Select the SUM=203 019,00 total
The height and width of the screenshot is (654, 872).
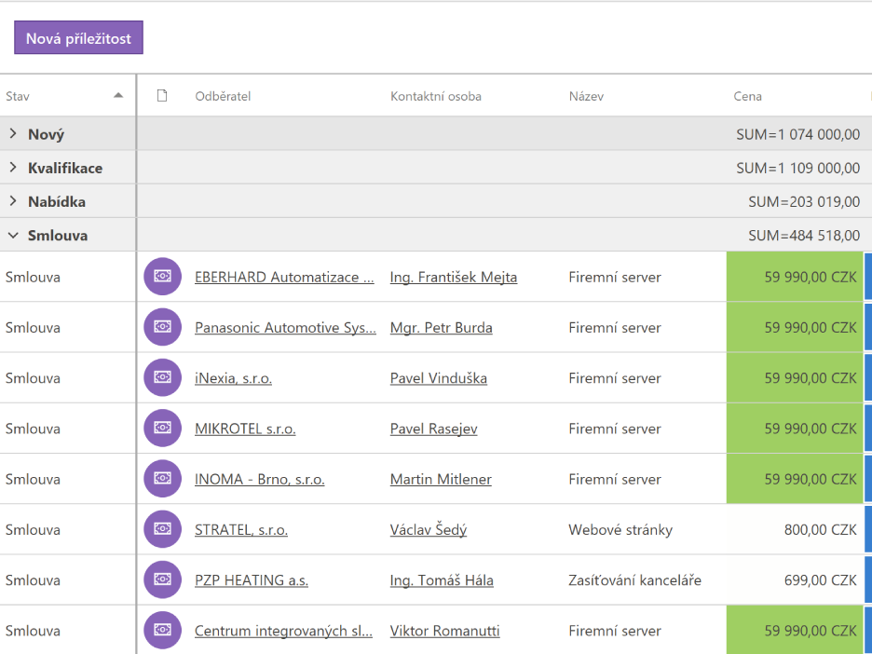point(804,202)
